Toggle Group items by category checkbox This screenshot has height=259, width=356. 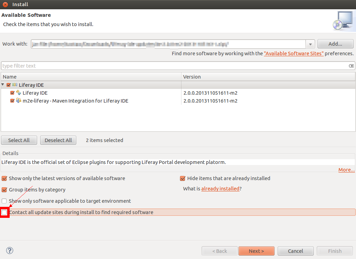click(x=4, y=190)
